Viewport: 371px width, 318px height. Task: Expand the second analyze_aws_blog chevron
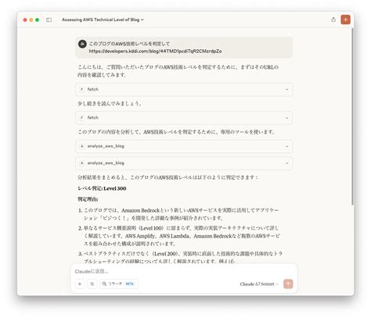click(x=286, y=163)
